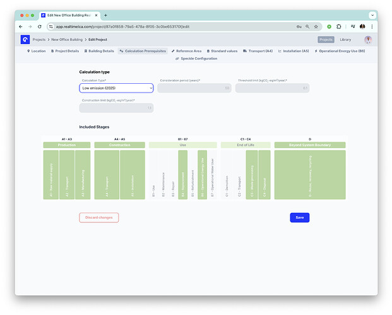
Task: Open Projects in the top-right header
Action: pos(326,40)
